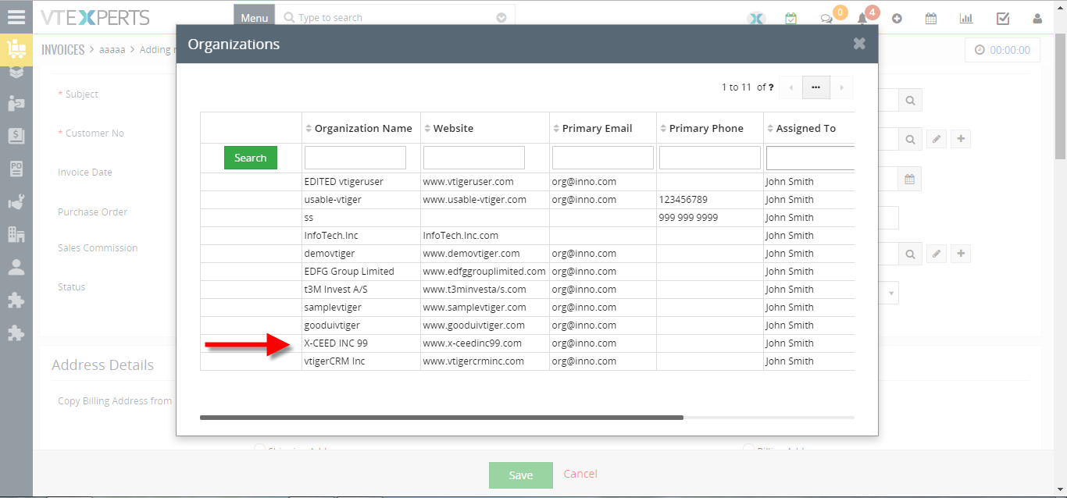
Task: Open the bar chart reports icon
Action: click(x=966, y=19)
